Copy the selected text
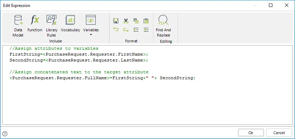 [x=136, y=21]
